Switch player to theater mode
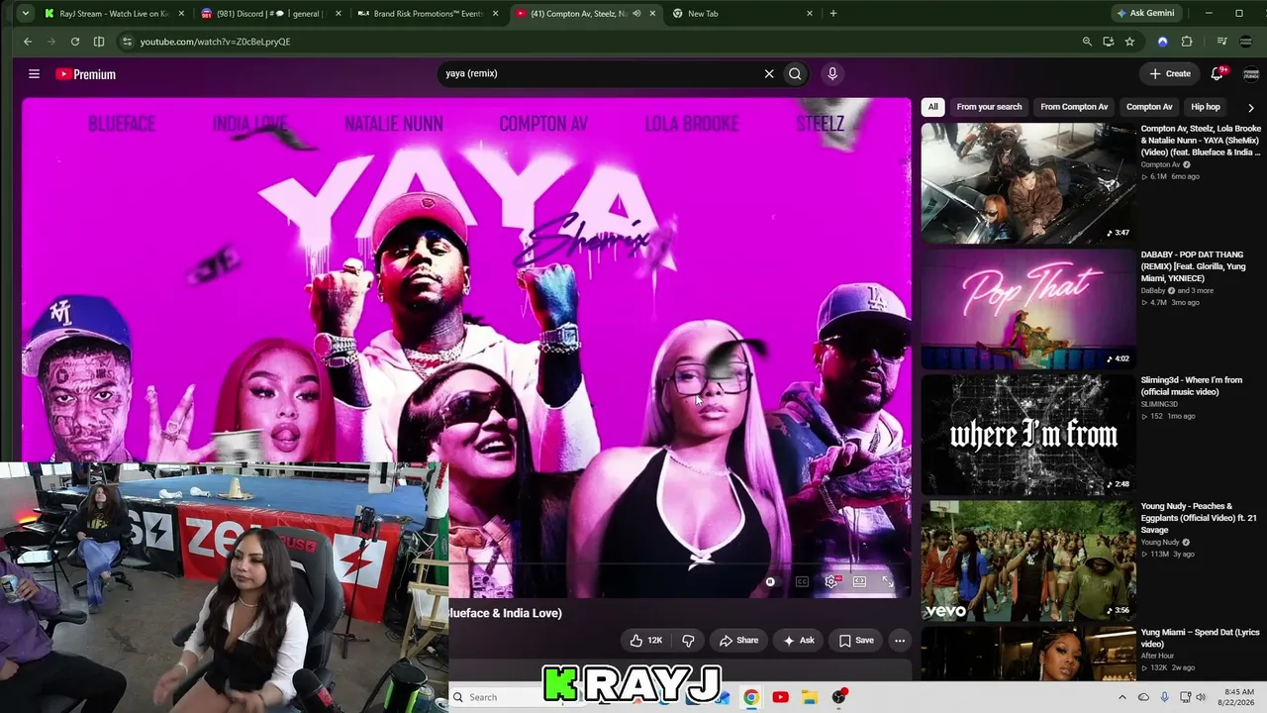1267x713 pixels. pyautogui.click(x=859, y=581)
